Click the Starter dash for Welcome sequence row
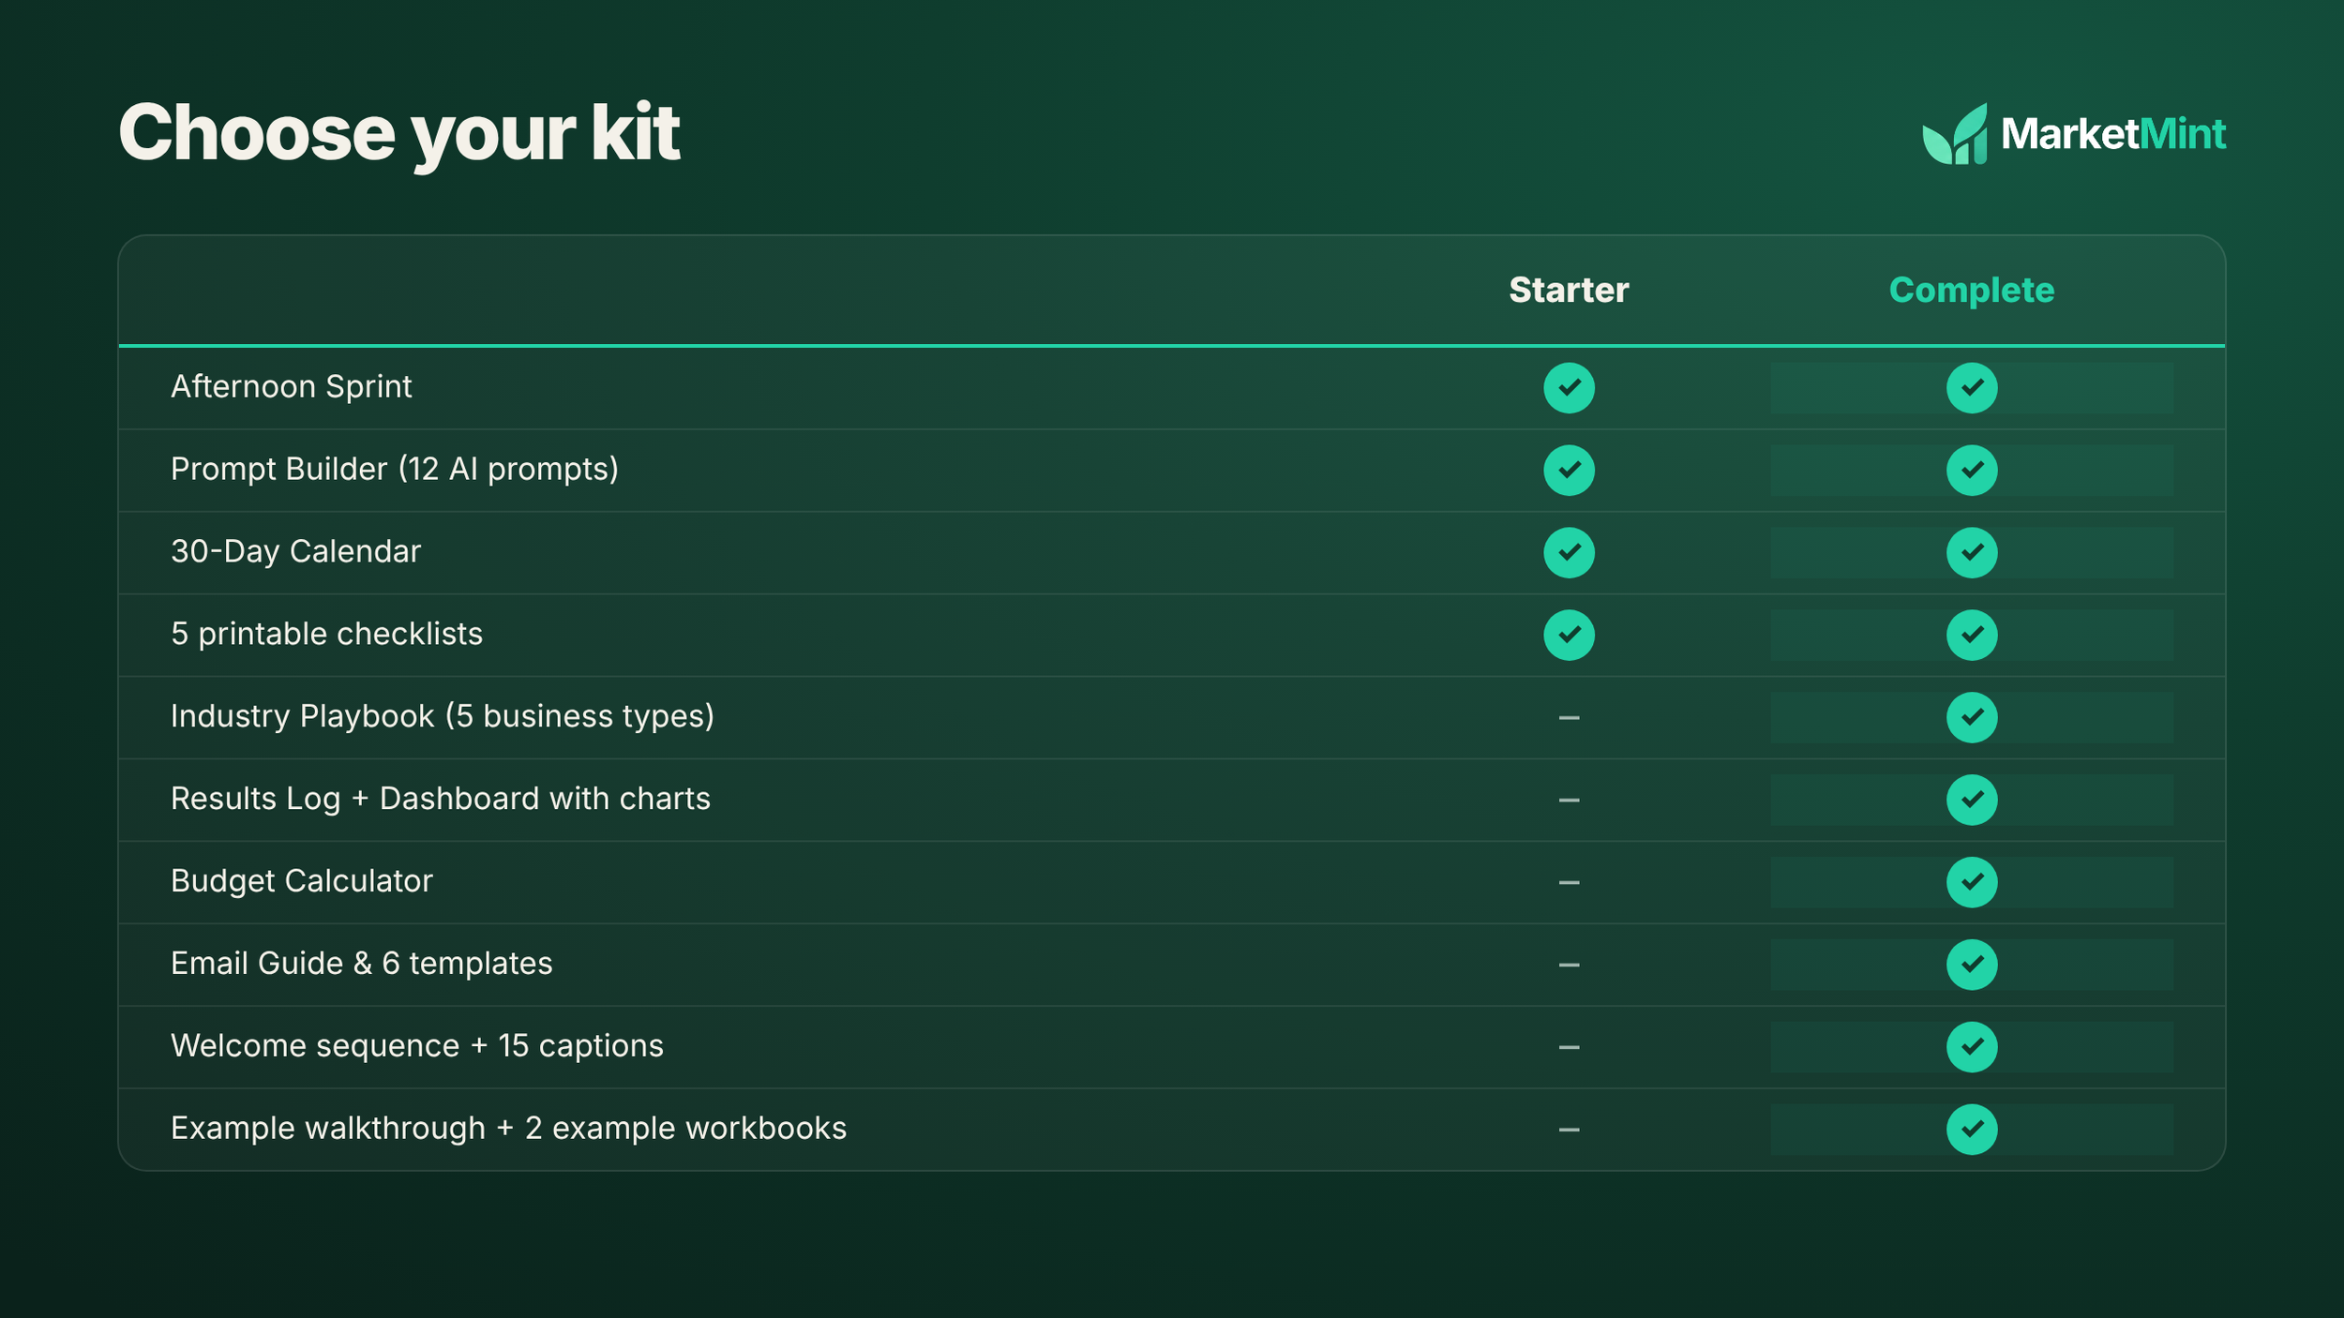Screen dimensions: 2344x1318 [x=1569, y=1047]
